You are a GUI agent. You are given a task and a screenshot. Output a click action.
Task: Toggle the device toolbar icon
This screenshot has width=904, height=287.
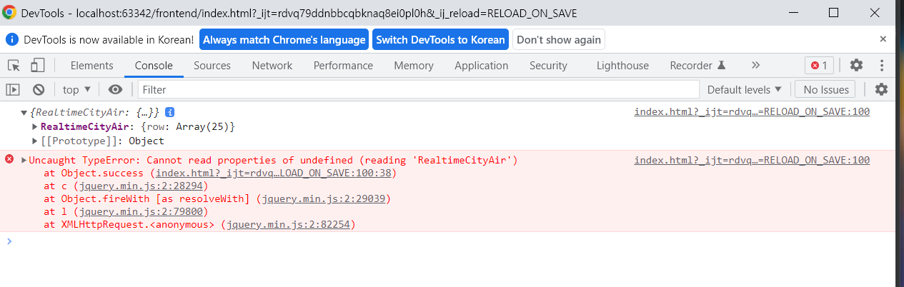click(37, 66)
